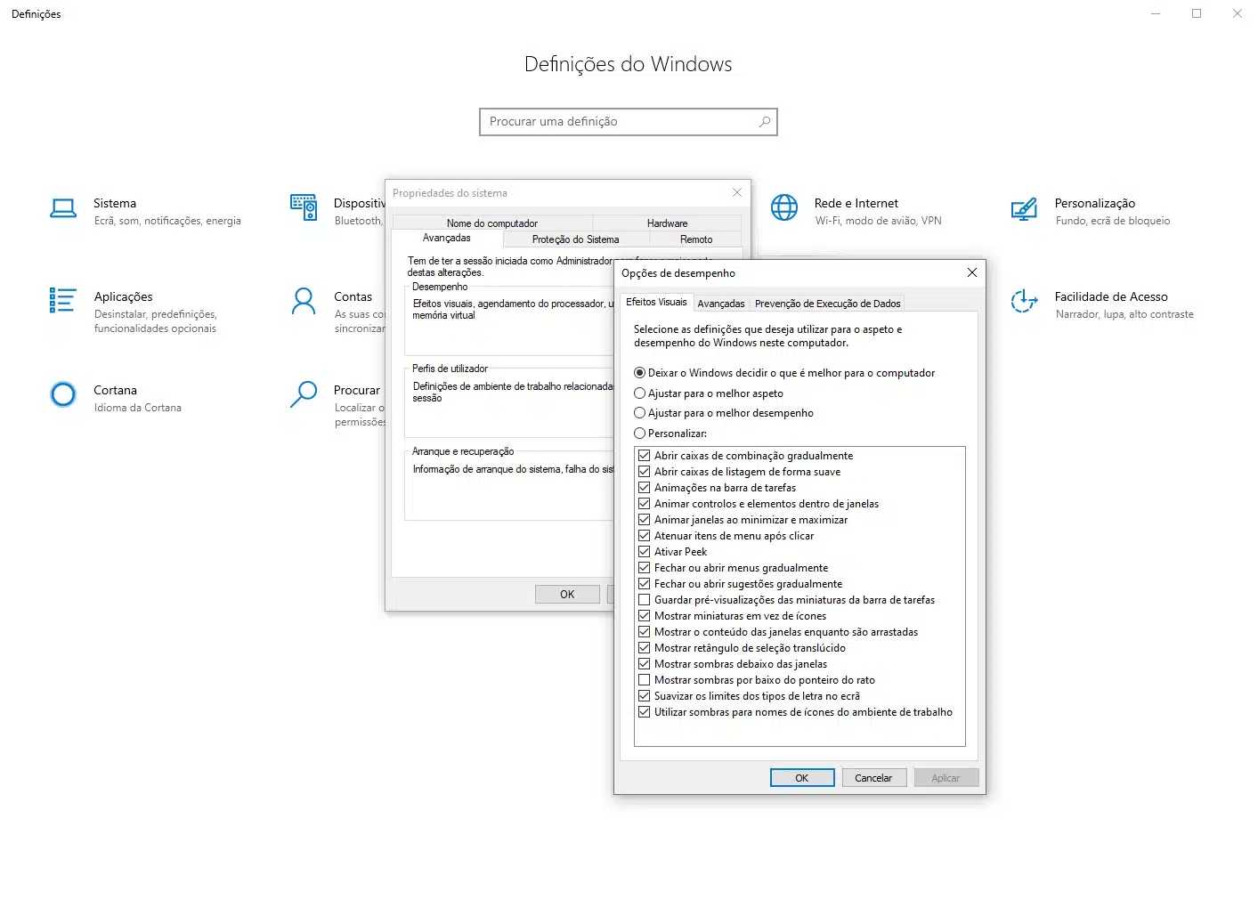1258x908 pixels.
Task: Open the Aplicações settings category
Action: click(135, 312)
